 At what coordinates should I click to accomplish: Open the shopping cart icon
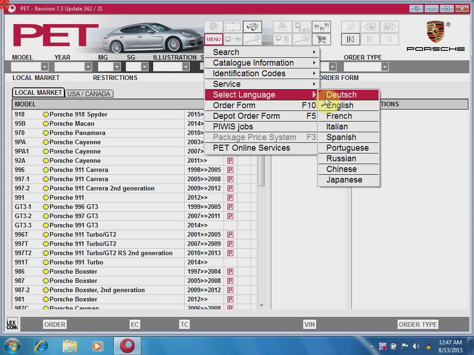[321, 39]
